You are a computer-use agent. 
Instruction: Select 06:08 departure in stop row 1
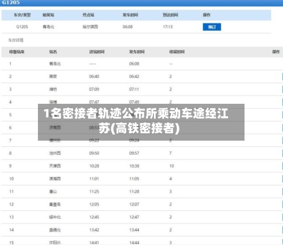(134, 64)
